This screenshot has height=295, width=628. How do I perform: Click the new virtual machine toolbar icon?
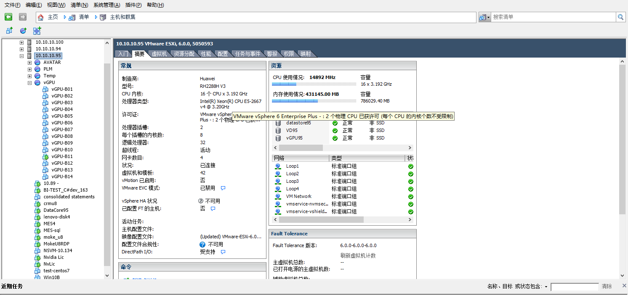(x=9, y=31)
